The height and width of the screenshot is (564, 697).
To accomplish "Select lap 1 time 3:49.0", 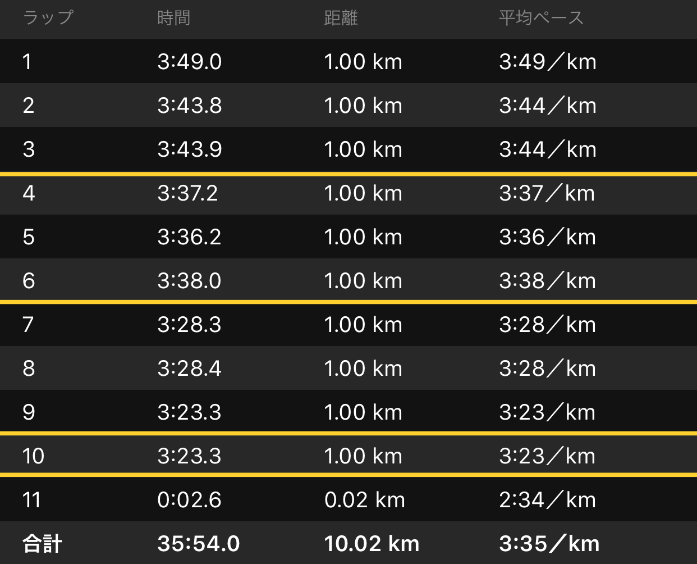I will coord(190,62).
